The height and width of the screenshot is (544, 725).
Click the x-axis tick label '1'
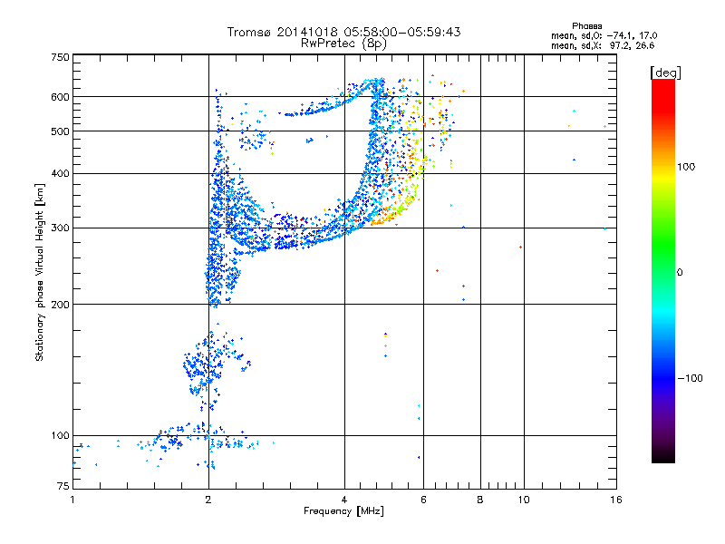[72, 500]
